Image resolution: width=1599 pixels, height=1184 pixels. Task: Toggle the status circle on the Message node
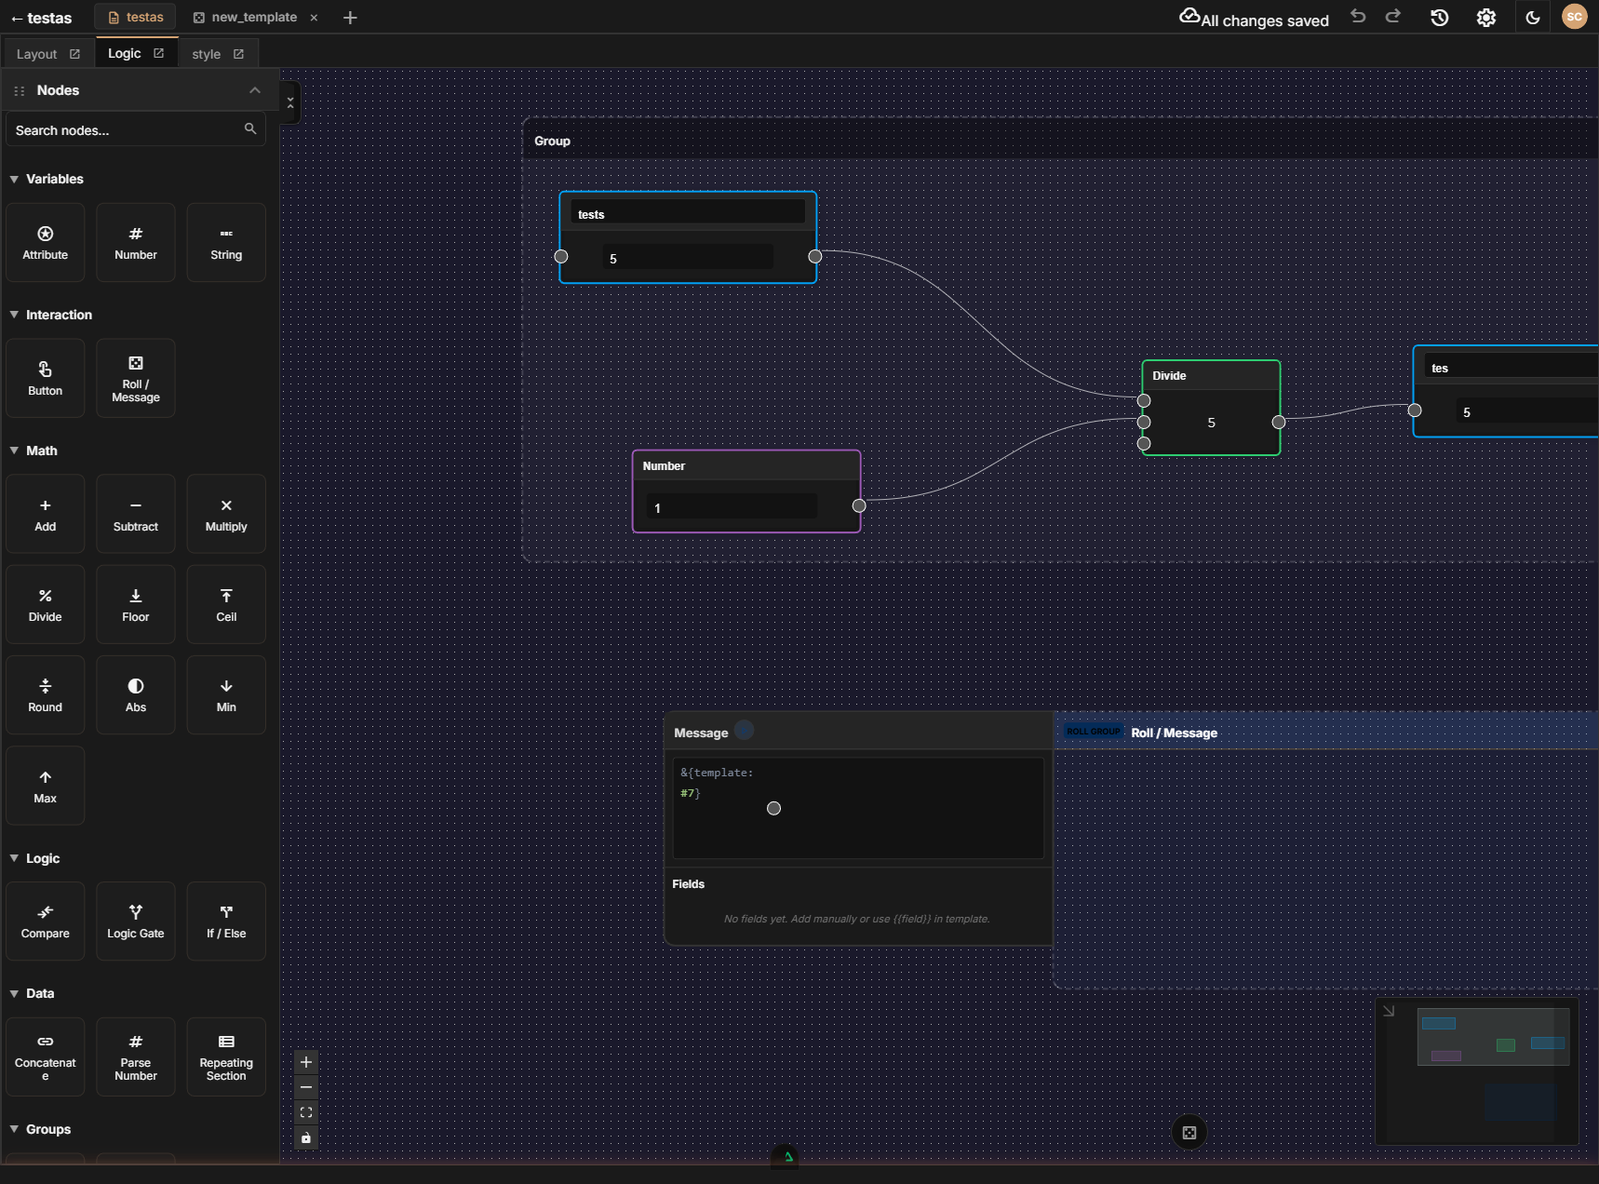coord(744,731)
